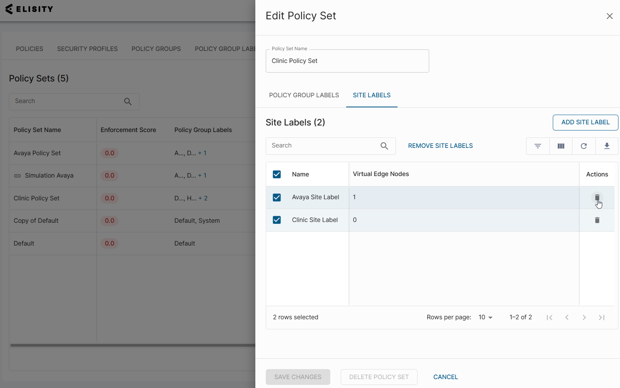Screen dimensions: 620x388
Task: Uncheck the Avaya Site Label checkbox
Action: [x=277, y=198]
